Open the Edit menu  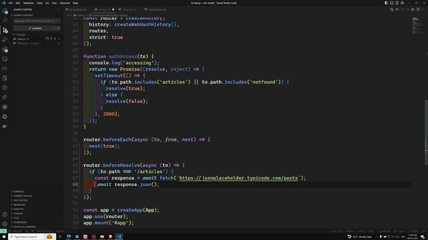point(18,3)
